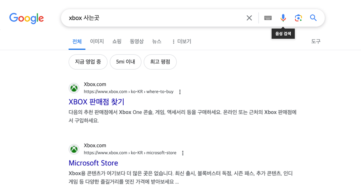The width and height of the screenshot is (361, 193).
Task: Open options menu for where-to-buy result
Action: (x=180, y=92)
